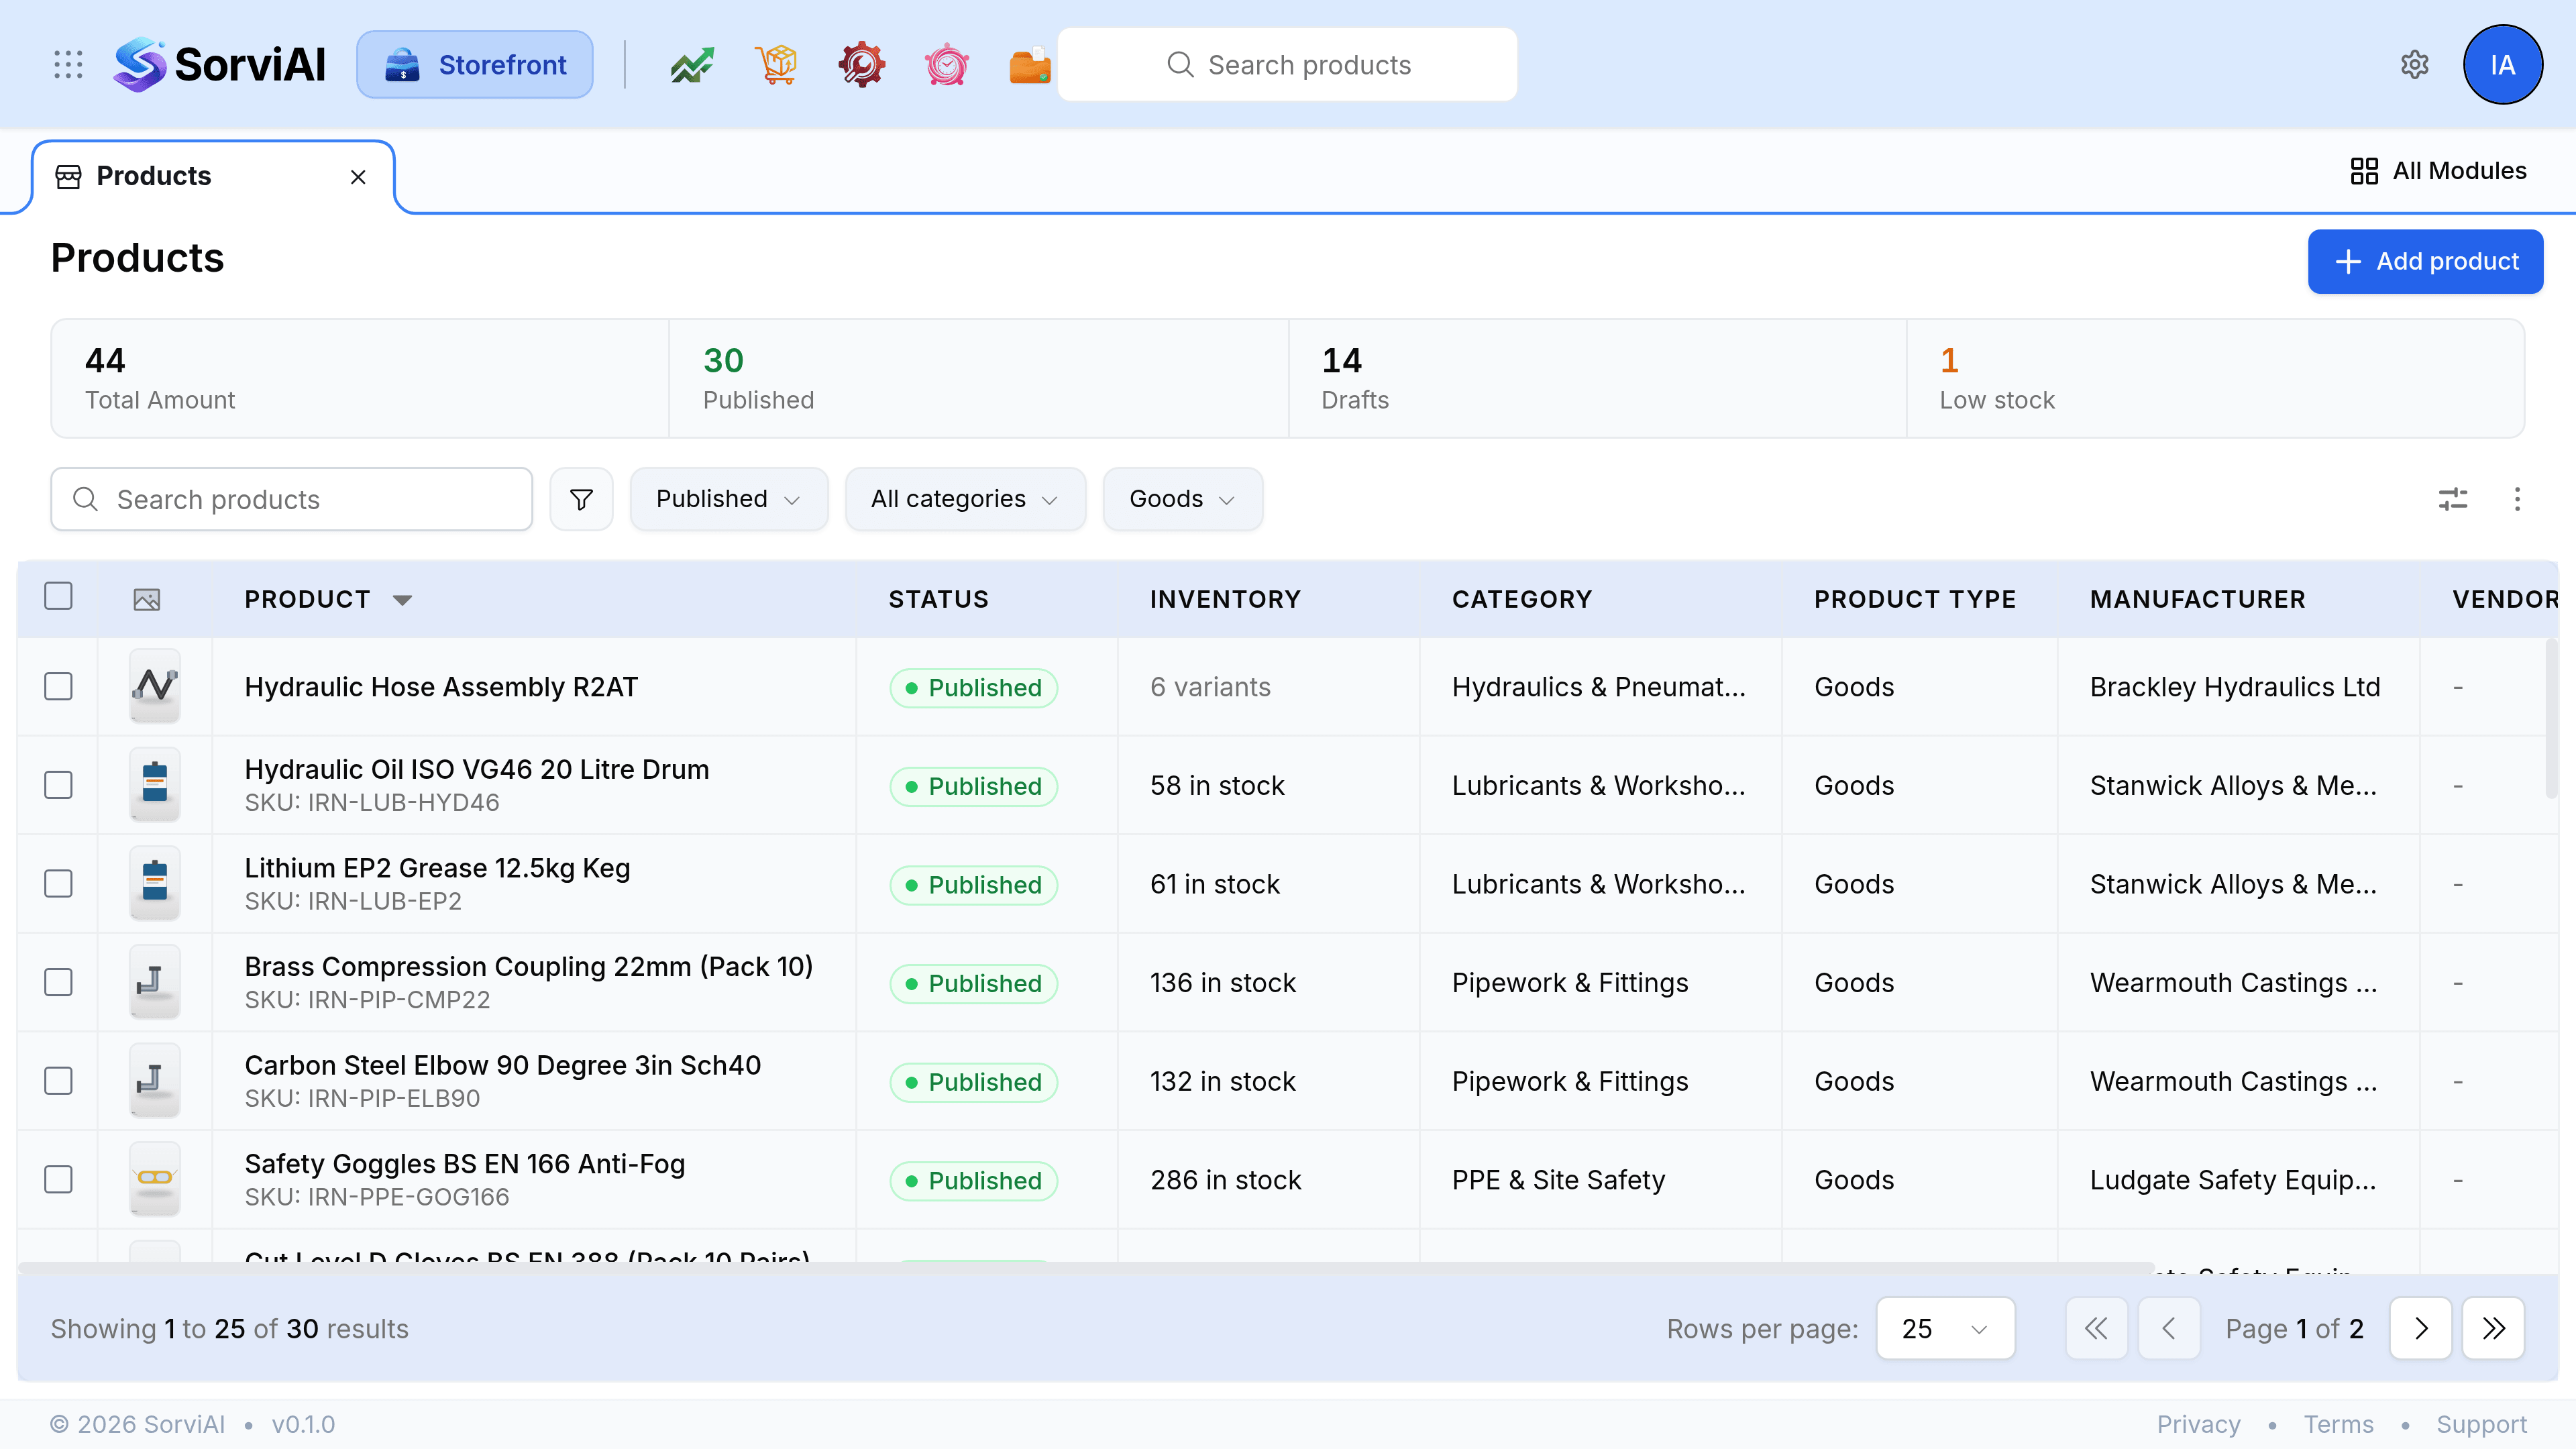Click the table horizontal scrollbar
2576x1449 pixels.
point(1086,1267)
